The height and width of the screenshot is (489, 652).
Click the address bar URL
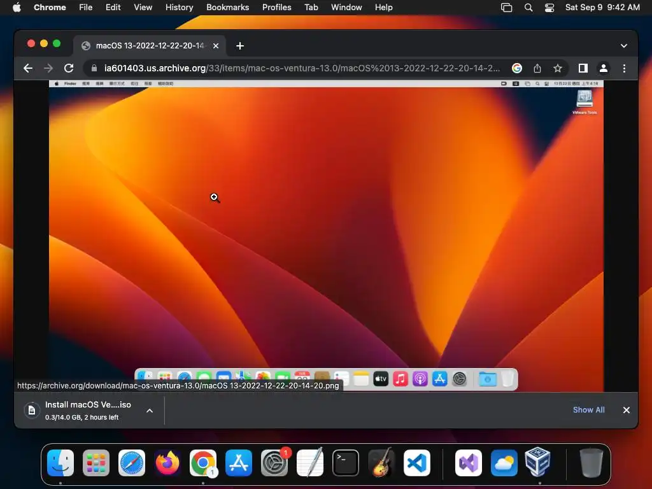pos(302,68)
